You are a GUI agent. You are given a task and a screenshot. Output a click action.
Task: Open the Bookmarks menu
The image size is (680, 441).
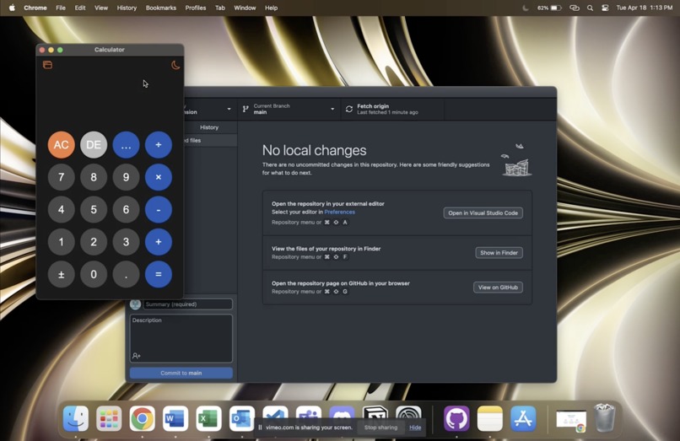coord(161,8)
